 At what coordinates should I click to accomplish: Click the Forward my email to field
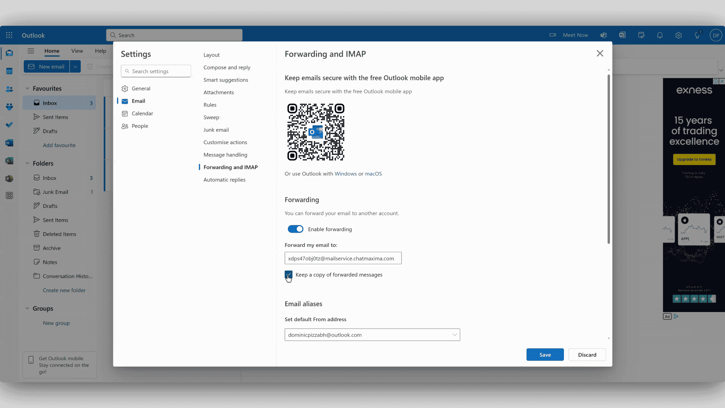click(x=343, y=258)
